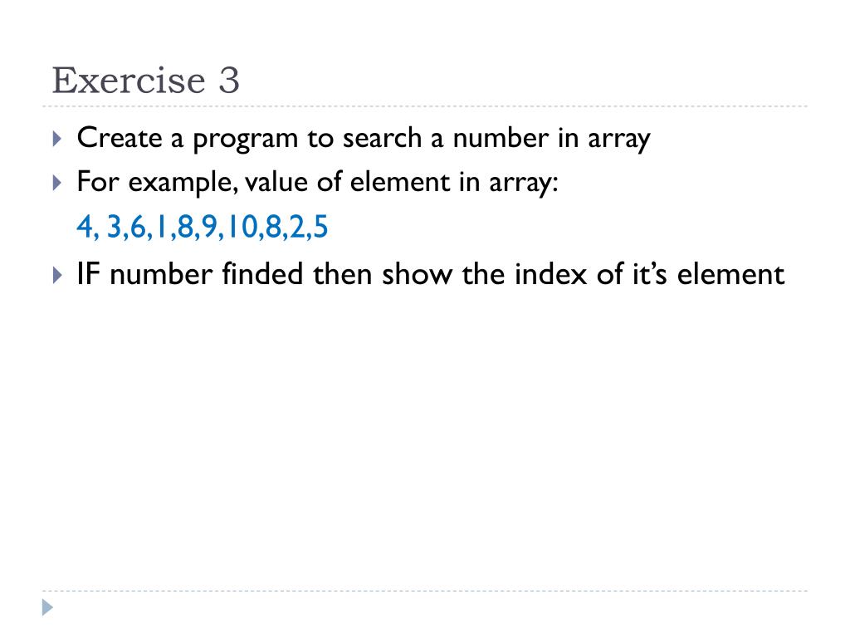Click the dotted line under the title
Viewport: 850px width, 638px height.
tap(425, 106)
